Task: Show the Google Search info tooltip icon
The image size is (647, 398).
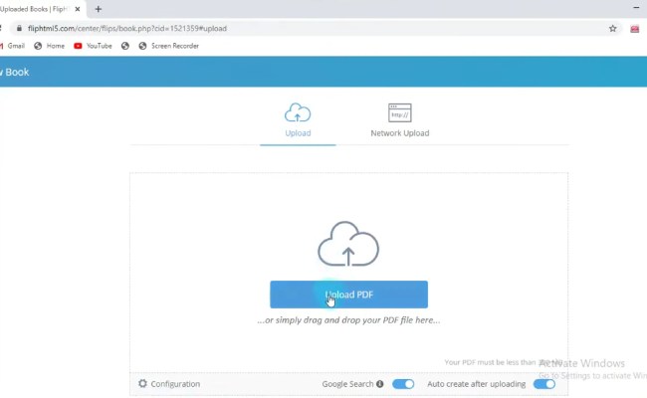Action: pos(379,384)
